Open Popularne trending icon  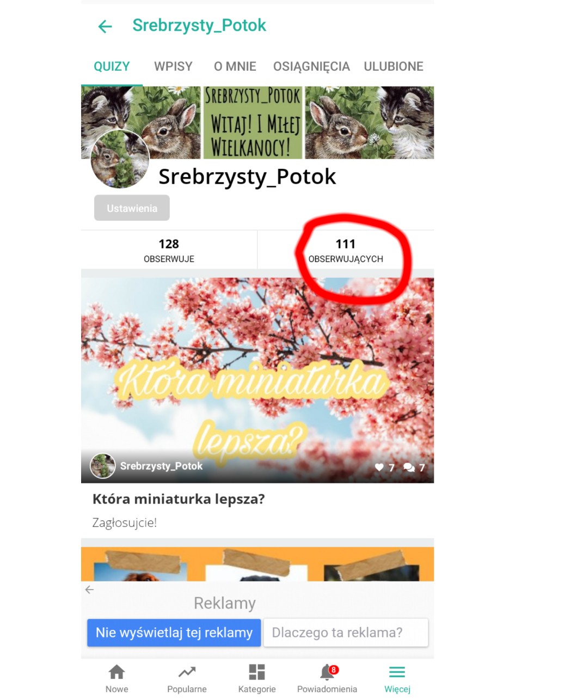[x=187, y=672]
